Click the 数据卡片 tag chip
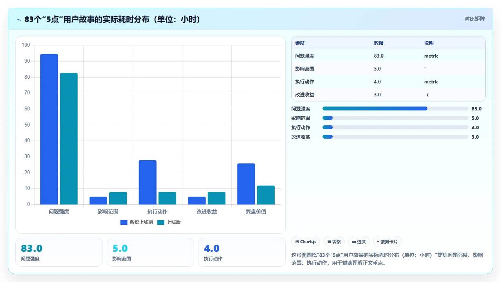This screenshot has height=282, width=501. coord(387,242)
